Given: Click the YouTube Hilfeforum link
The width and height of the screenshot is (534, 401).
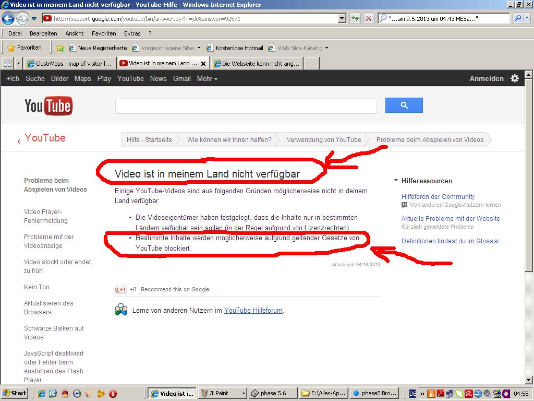Looking at the screenshot, I should 253,310.
